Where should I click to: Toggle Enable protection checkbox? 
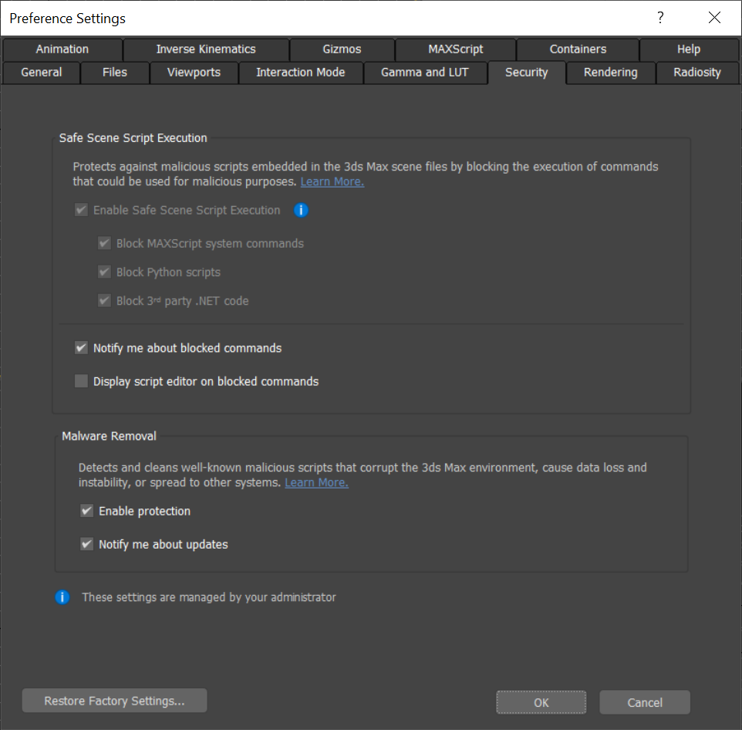click(86, 511)
